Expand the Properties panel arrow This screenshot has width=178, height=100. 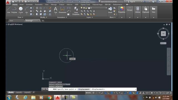tap(122, 17)
